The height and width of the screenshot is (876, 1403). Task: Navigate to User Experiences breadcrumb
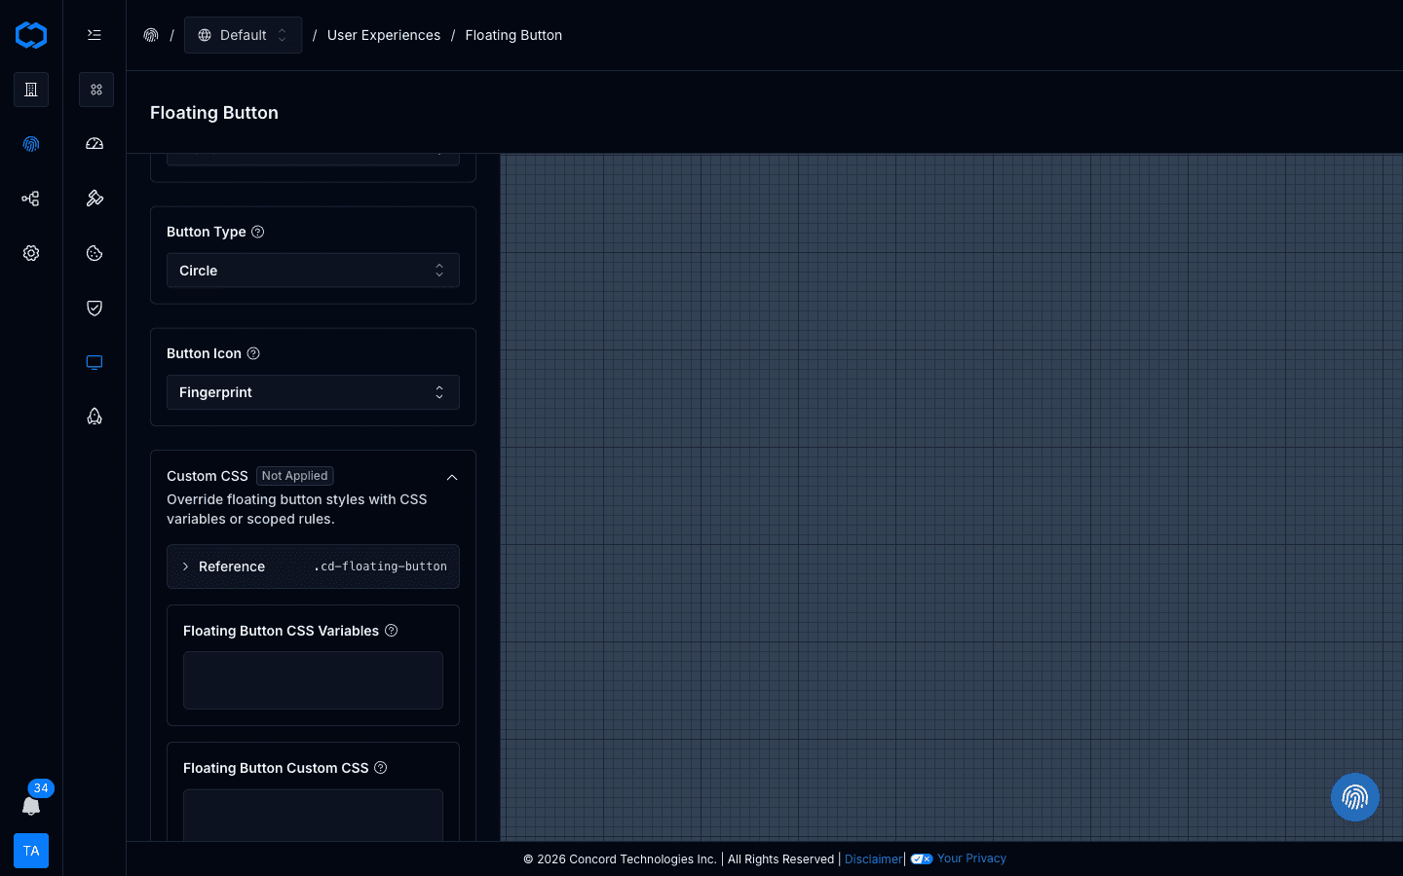click(384, 35)
